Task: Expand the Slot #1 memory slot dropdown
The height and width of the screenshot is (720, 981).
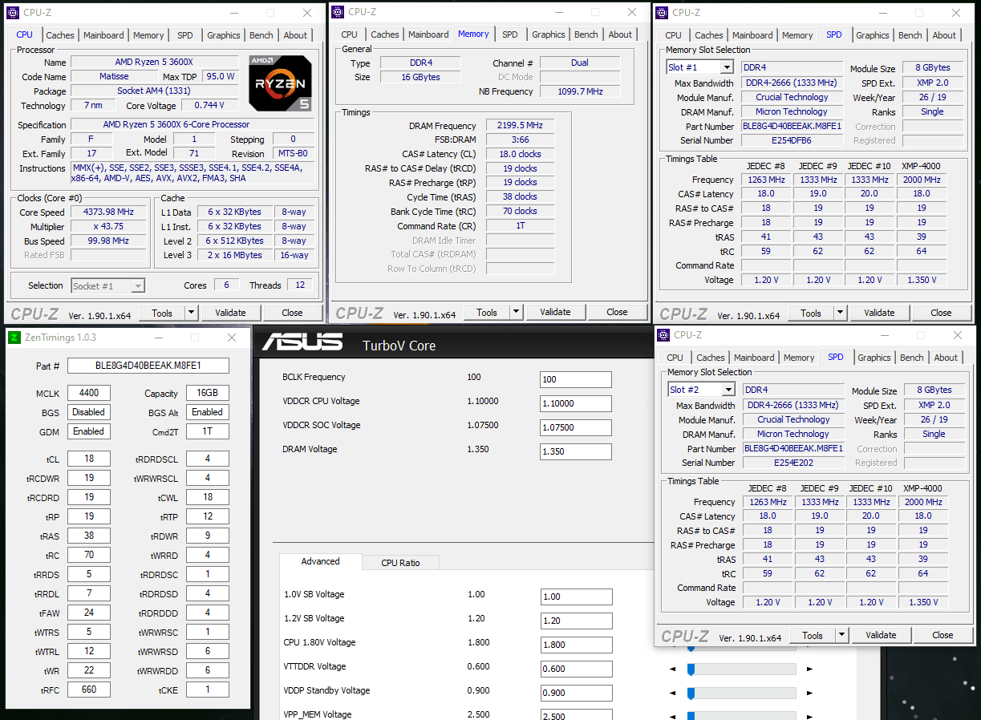Action: 727,67
